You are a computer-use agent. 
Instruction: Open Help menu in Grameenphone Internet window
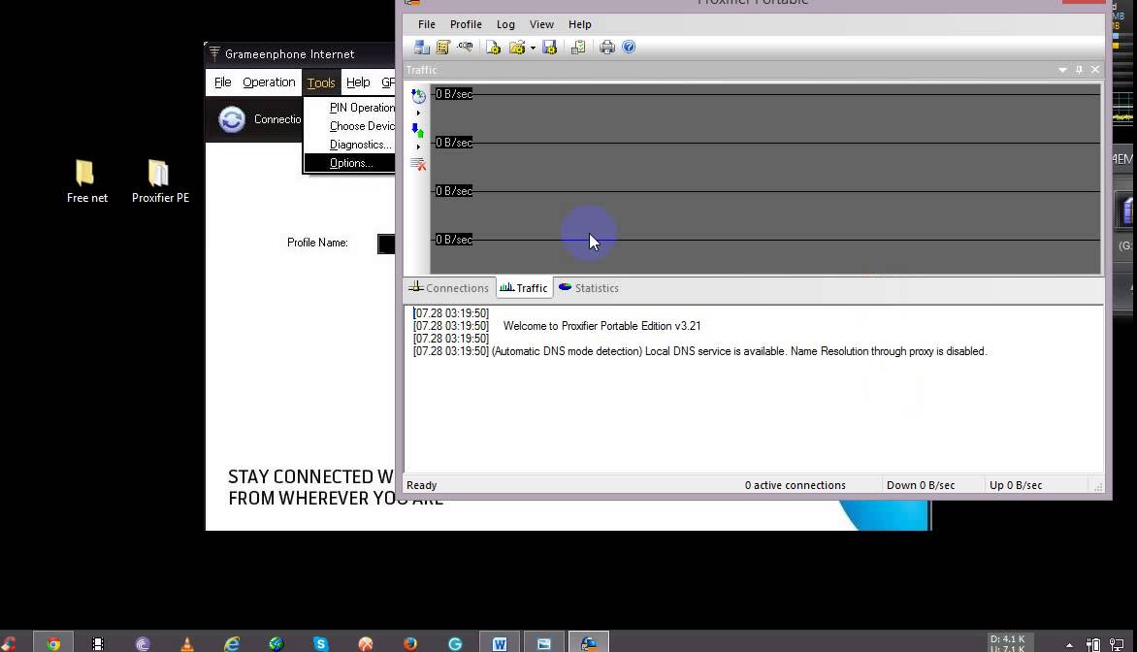(x=358, y=81)
